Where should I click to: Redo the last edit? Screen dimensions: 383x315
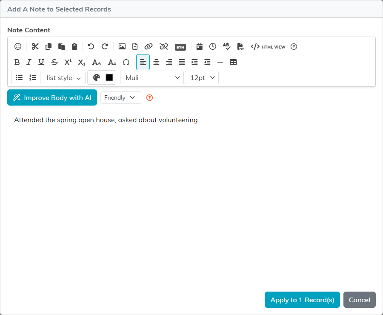coord(105,46)
